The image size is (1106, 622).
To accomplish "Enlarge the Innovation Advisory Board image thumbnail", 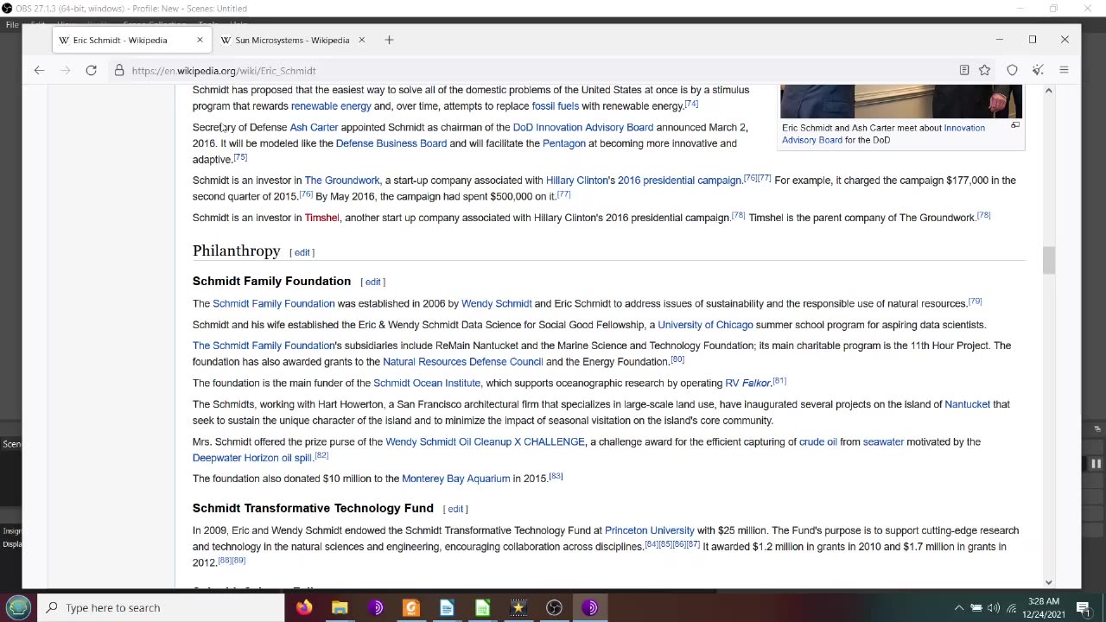I will tap(1015, 126).
